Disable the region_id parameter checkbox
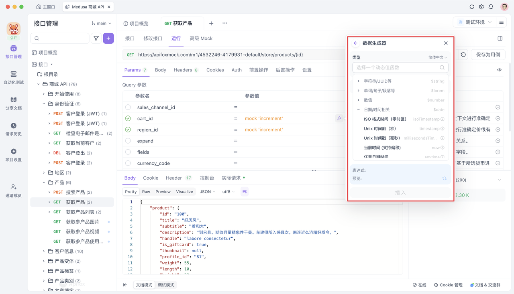The image size is (514, 294). point(128,130)
